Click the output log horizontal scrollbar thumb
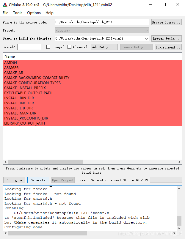The height and width of the screenshot is (239, 185). pyautogui.click(x=48, y=233)
